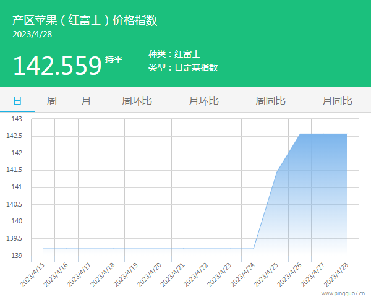Screen dimensions: 371x297
Task: Click the x-axis date 2023/4/20
Action: coord(149,275)
